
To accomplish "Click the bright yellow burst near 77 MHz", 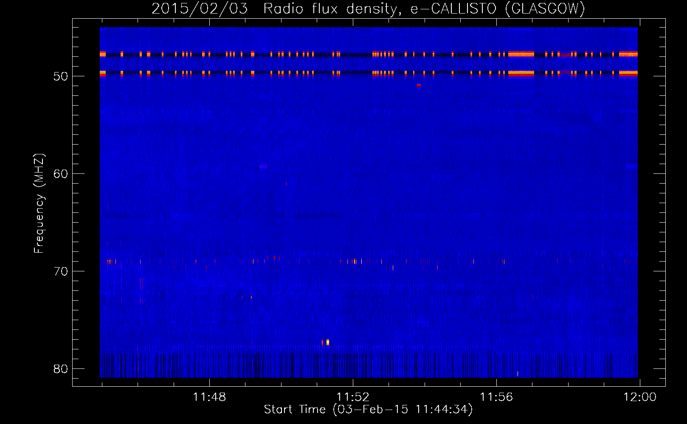I will (327, 342).
